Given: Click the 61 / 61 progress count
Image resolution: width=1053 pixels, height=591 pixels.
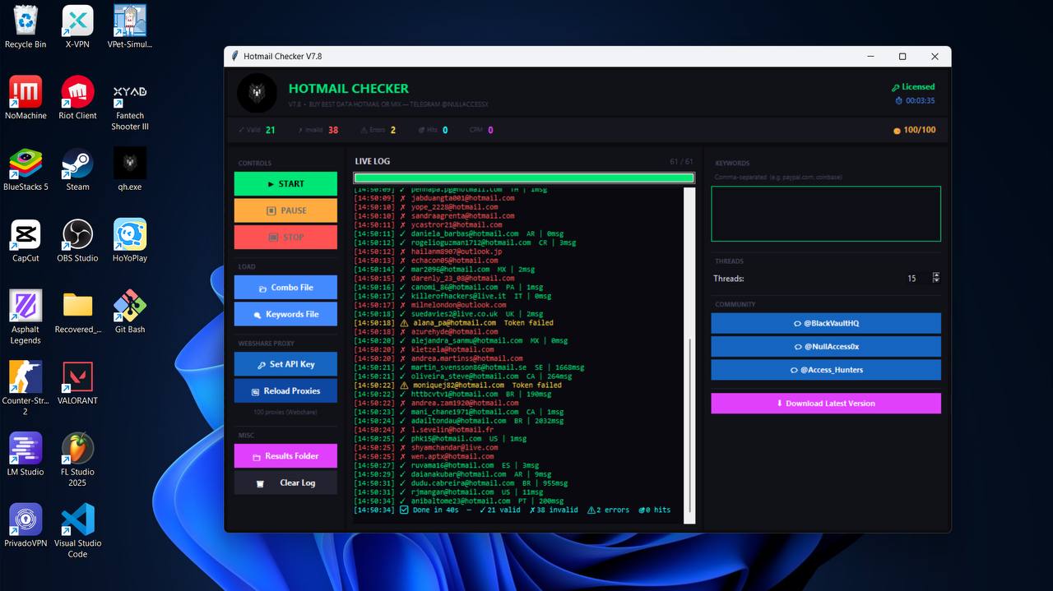Looking at the screenshot, I should coord(682,162).
